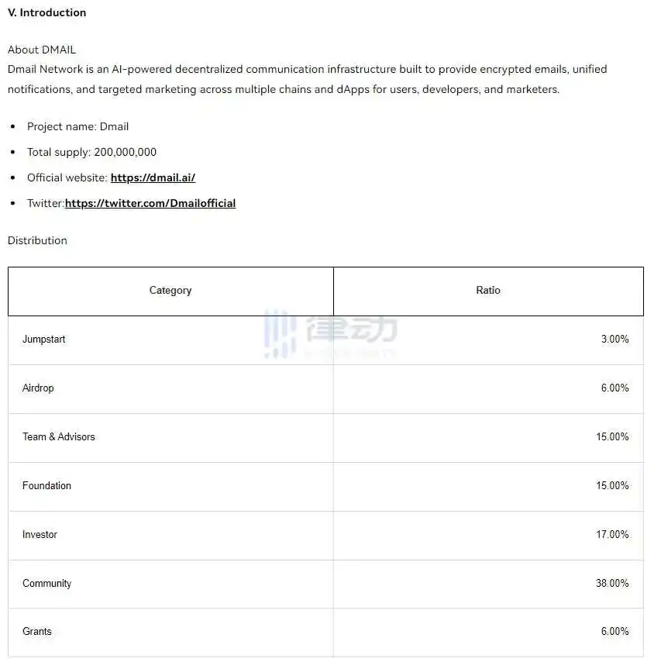The image size is (661, 669).
Task: Click the watermark logo in the table
Action: [330, 333]
